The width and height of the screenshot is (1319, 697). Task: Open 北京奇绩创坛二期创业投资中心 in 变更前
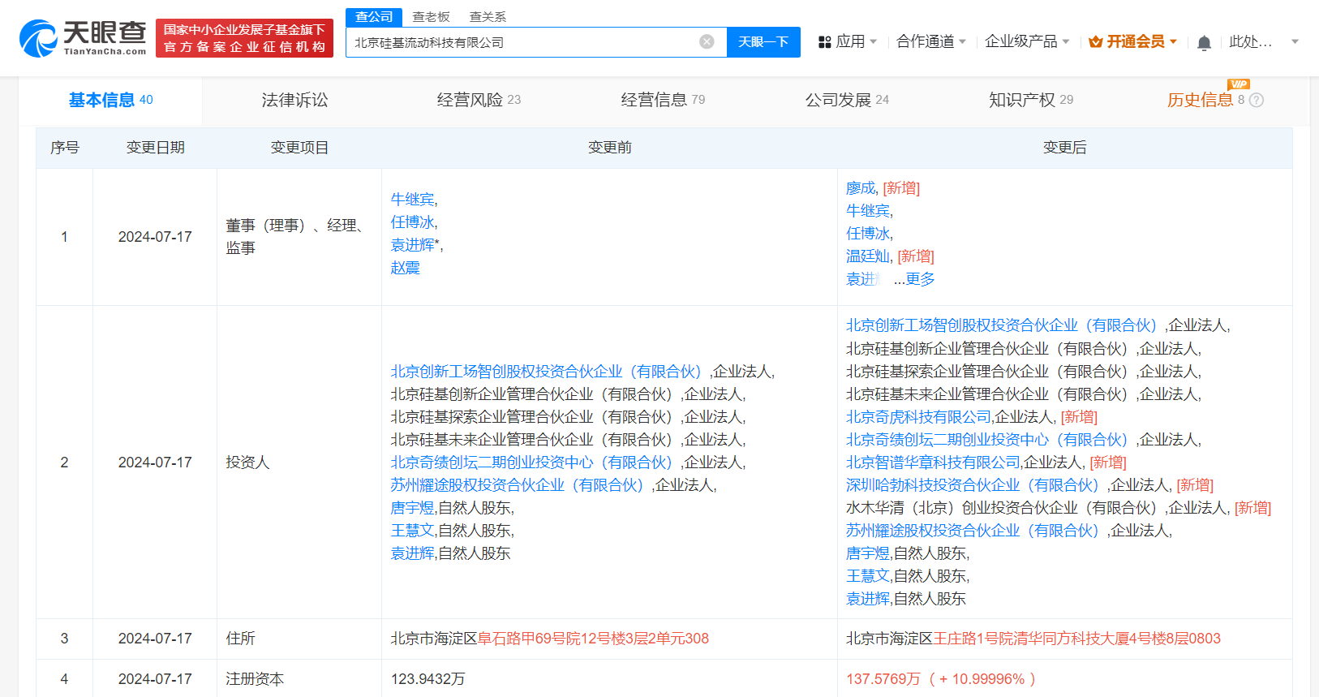(531, 463)
